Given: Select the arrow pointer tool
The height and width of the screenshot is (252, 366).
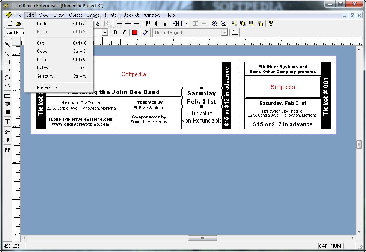Looking at the screenshot, I should tap(7, 44).
